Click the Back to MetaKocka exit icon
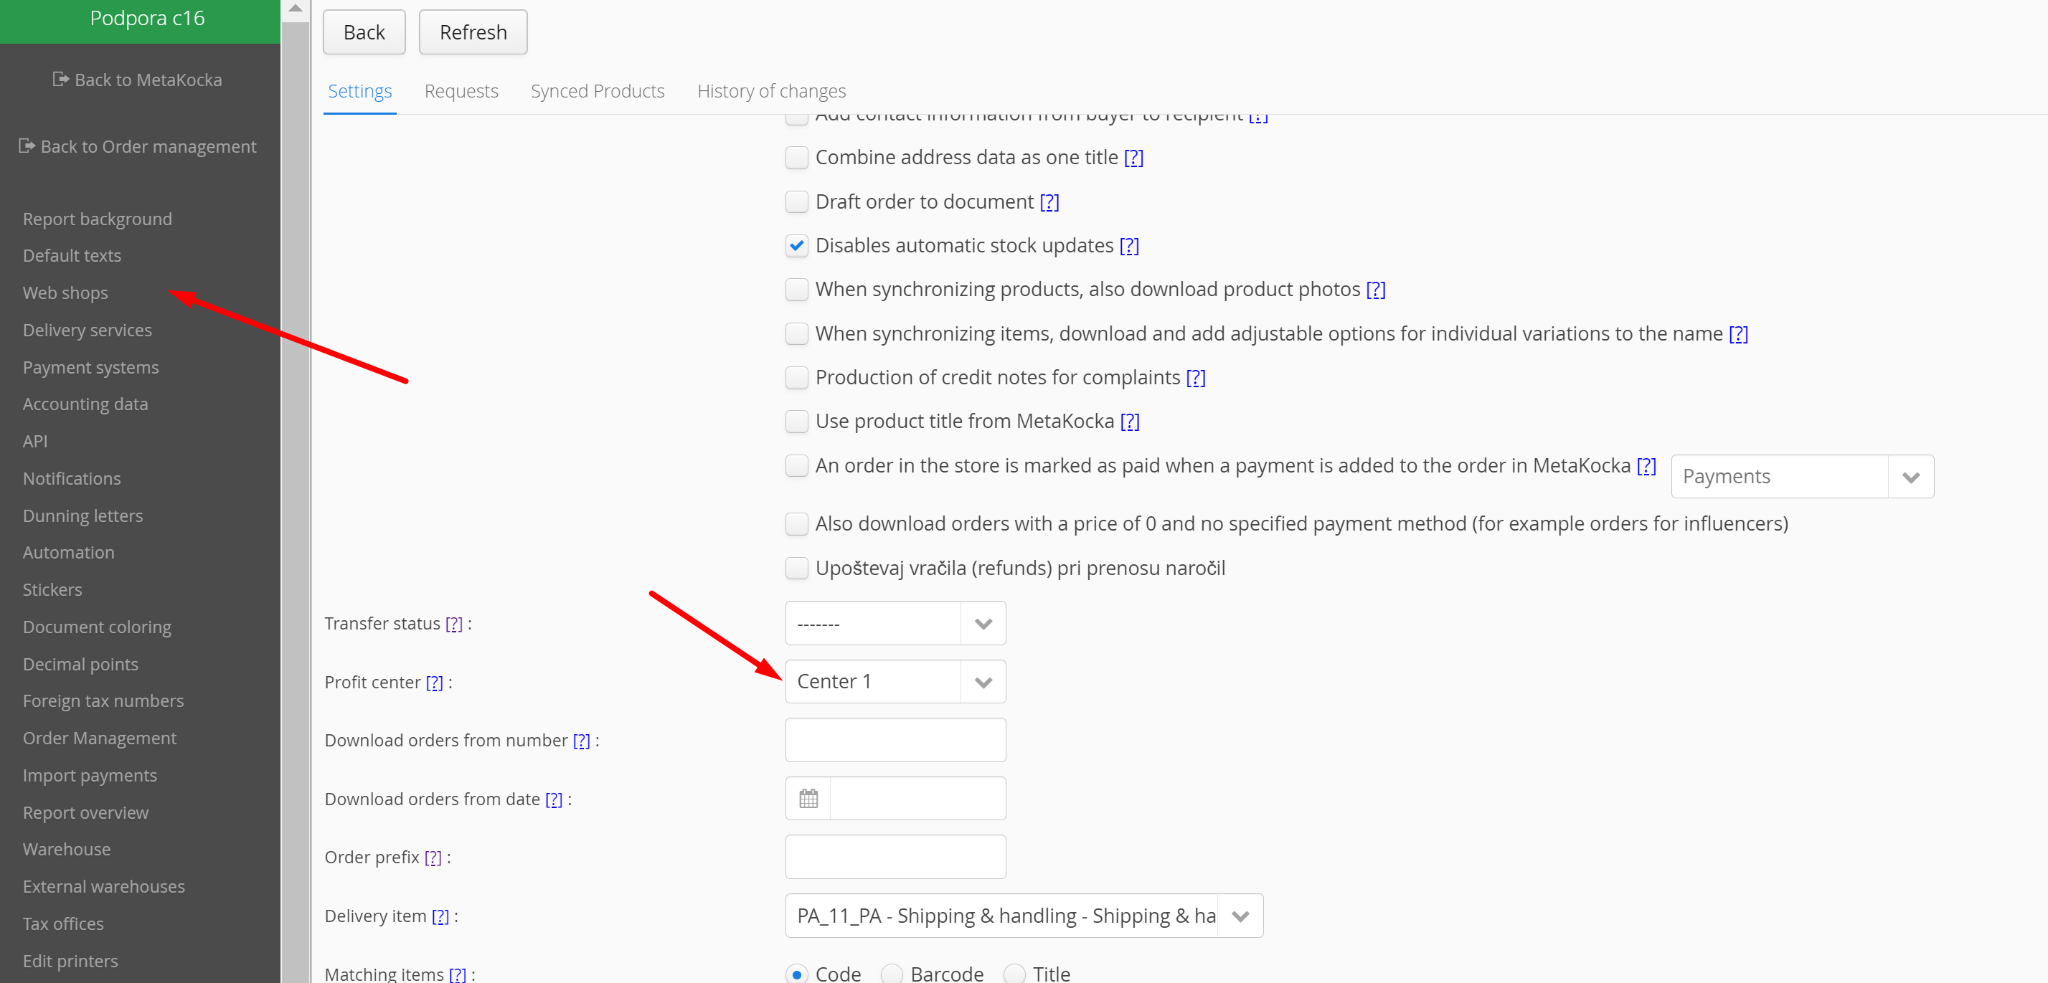 point(60,79)
